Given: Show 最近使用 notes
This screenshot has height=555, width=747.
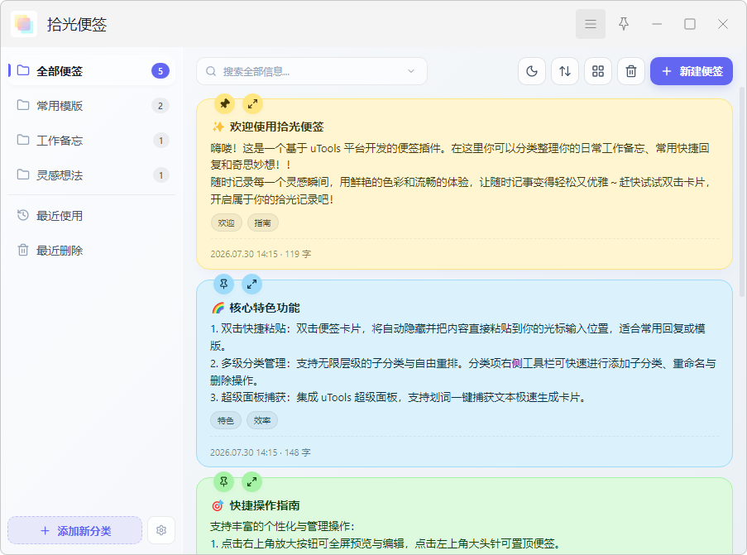Looking at the screenshot, I should (x=92, y=216).
